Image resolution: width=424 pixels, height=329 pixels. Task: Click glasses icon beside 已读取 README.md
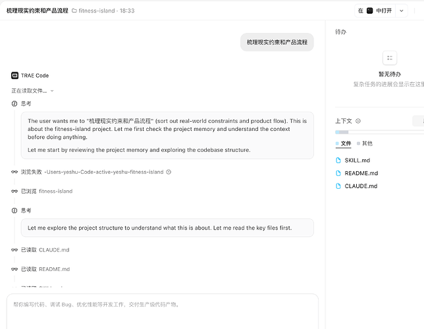tap(14, 269)
